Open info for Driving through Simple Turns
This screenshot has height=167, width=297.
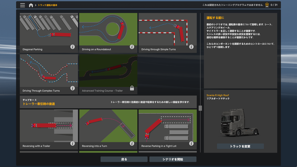tap(191, 46)
